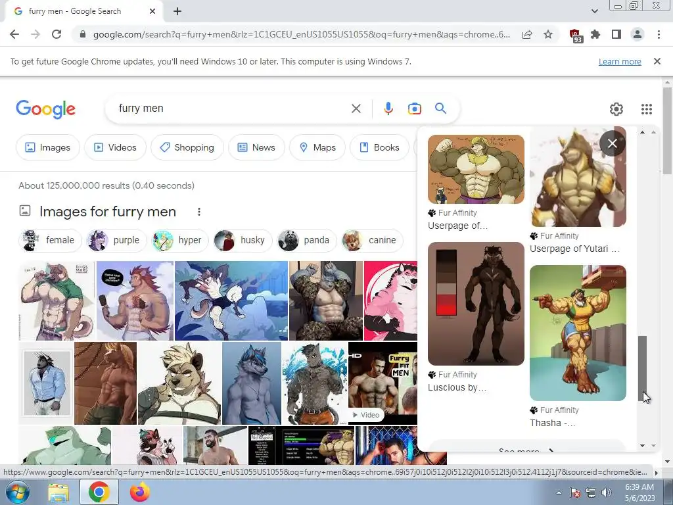
Task: Switch to the News filter tab
Action: point(256,147)
